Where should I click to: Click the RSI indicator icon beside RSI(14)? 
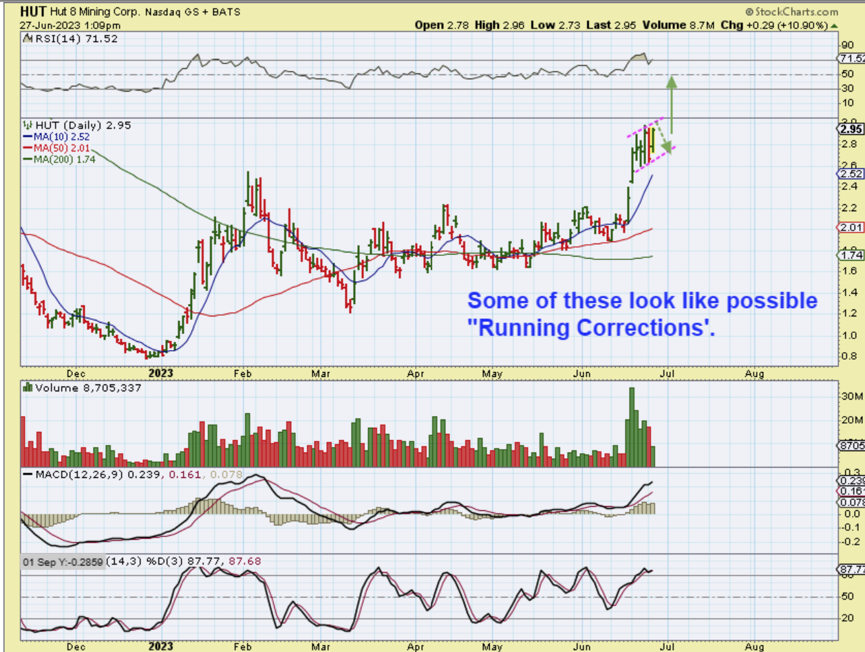(x=29, y=39)
